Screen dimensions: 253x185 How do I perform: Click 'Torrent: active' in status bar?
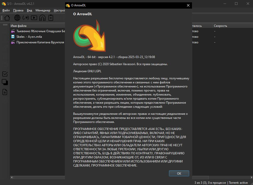coord(238,182)
